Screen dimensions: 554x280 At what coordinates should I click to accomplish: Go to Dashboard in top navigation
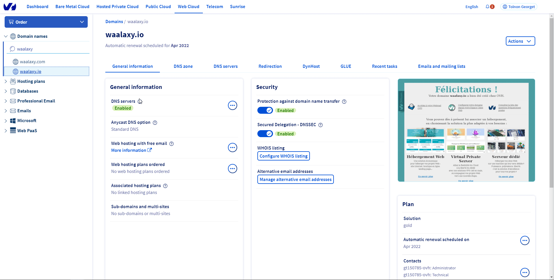coord(38,7)
